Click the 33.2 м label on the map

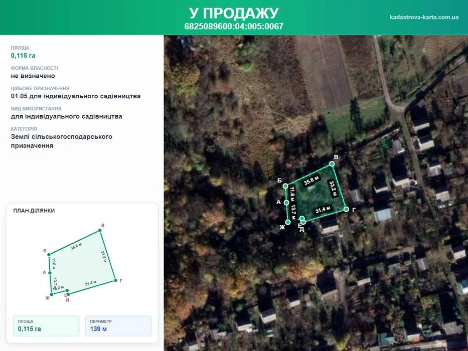[333, 189]
